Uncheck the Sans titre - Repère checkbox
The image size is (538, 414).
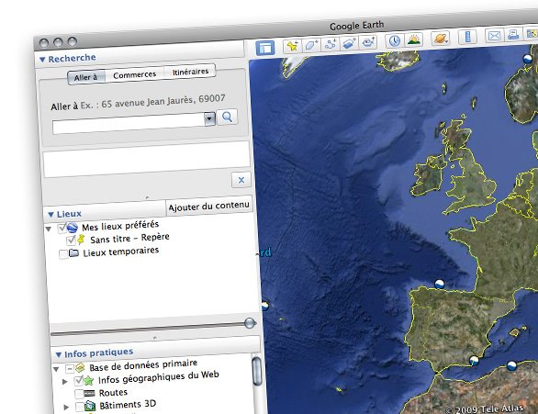[x=71, y=241]
